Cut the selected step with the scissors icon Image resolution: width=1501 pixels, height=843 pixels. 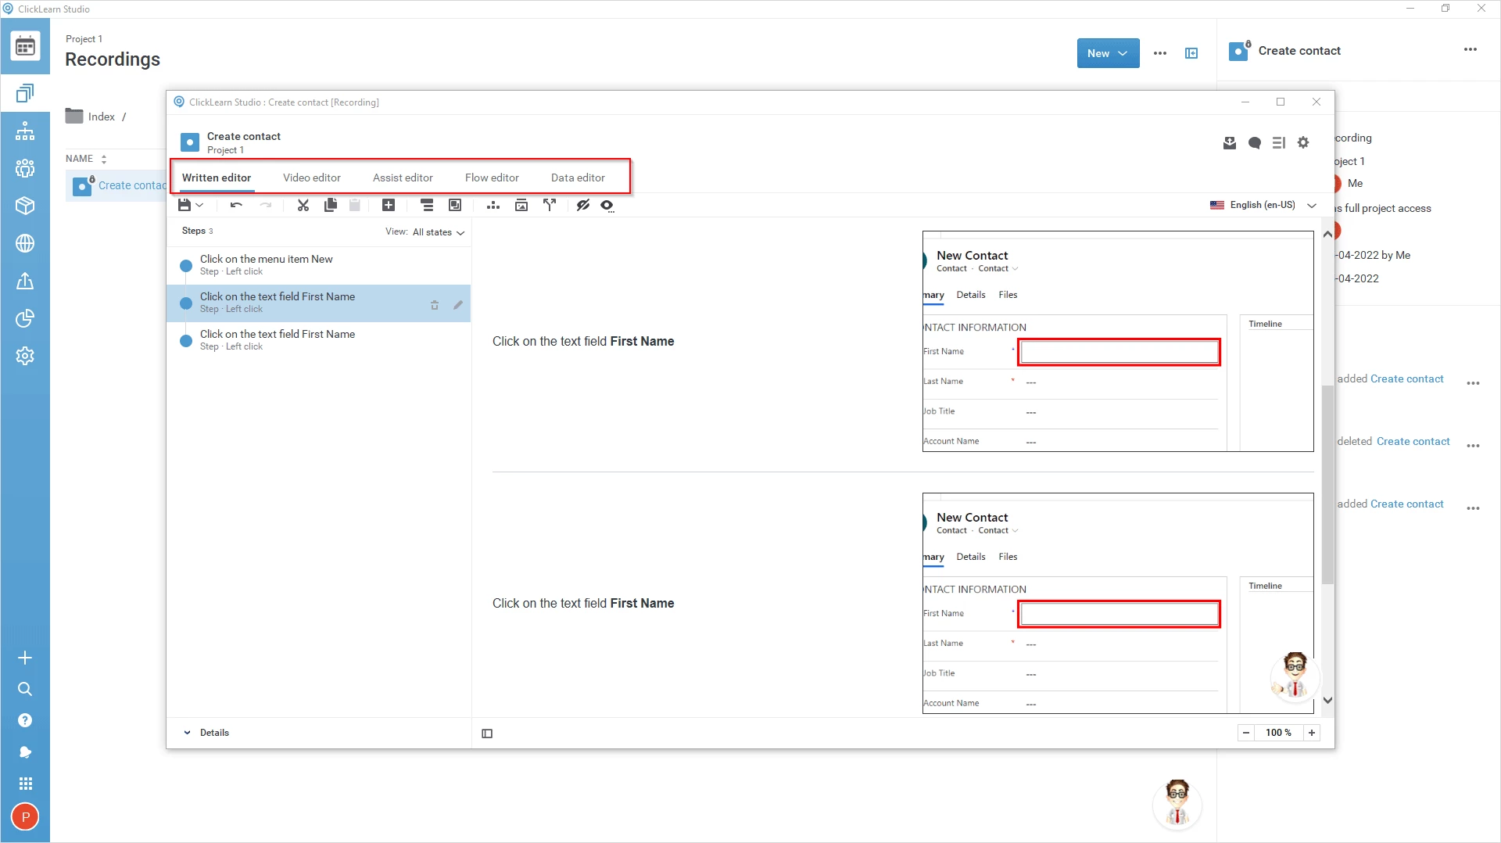tap(303, 205)
